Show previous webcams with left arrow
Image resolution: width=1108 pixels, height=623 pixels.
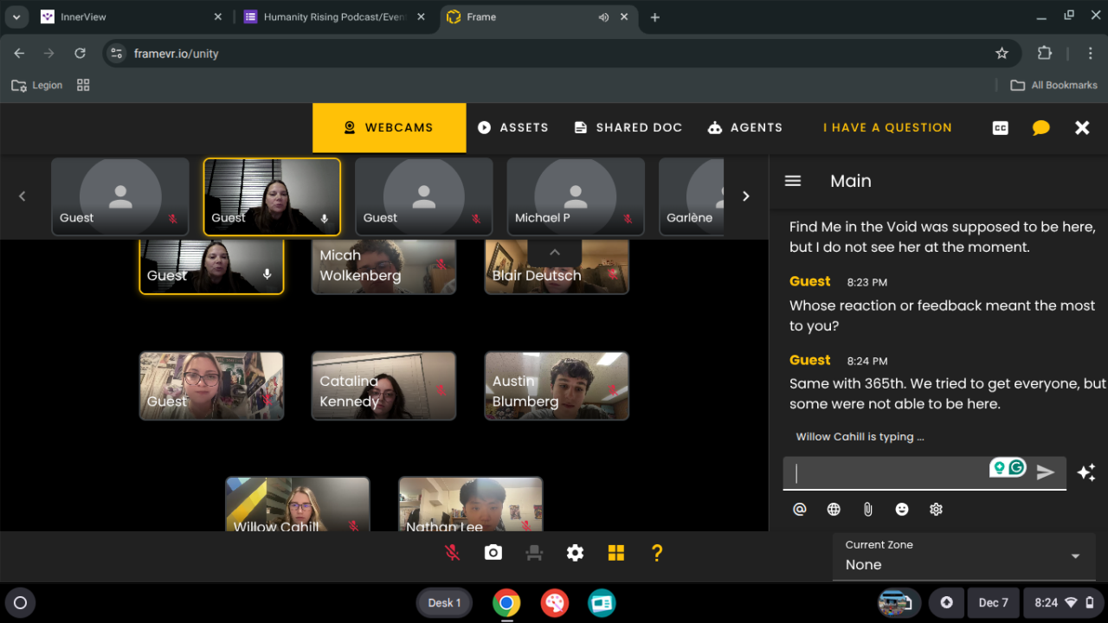[23, 196]
